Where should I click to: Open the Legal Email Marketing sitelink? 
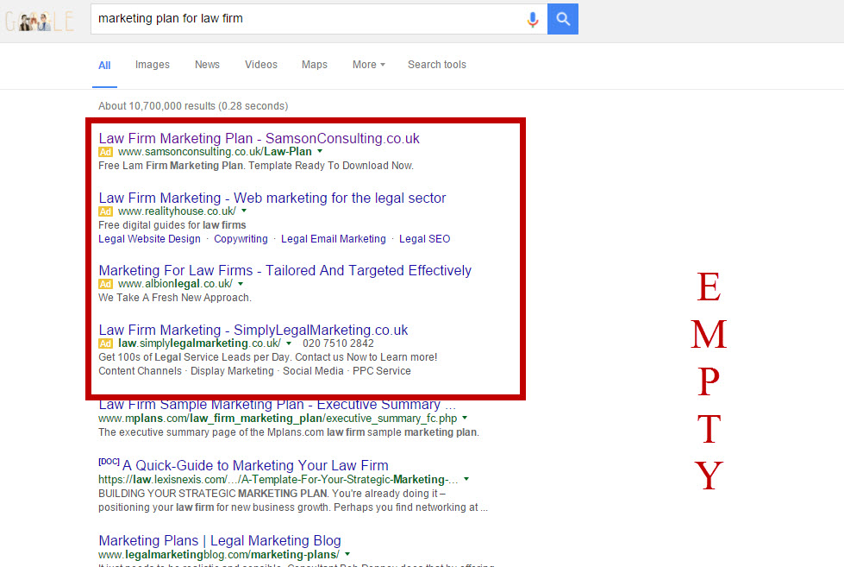(x=333, y=239)
